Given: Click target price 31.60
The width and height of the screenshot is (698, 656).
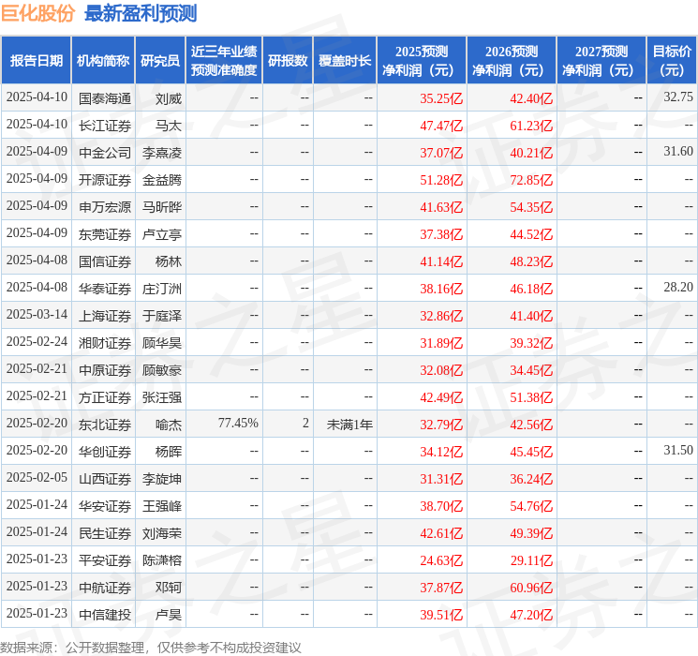Looking at the screenshot, I should pyautogui.click(x=678, y=151).
